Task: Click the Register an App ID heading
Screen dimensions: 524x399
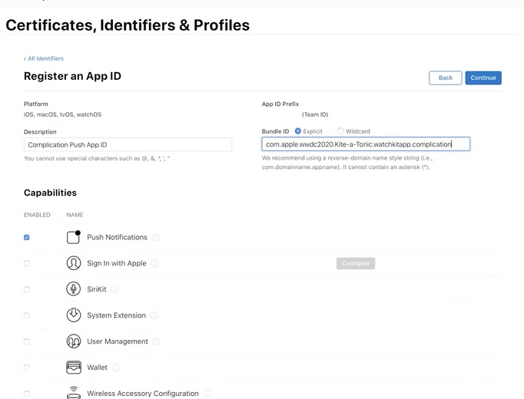Action: click(x=72, y=76)
